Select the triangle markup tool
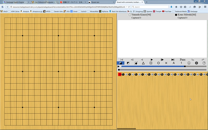The image size is (208, 130). click(x=143, y=63)
